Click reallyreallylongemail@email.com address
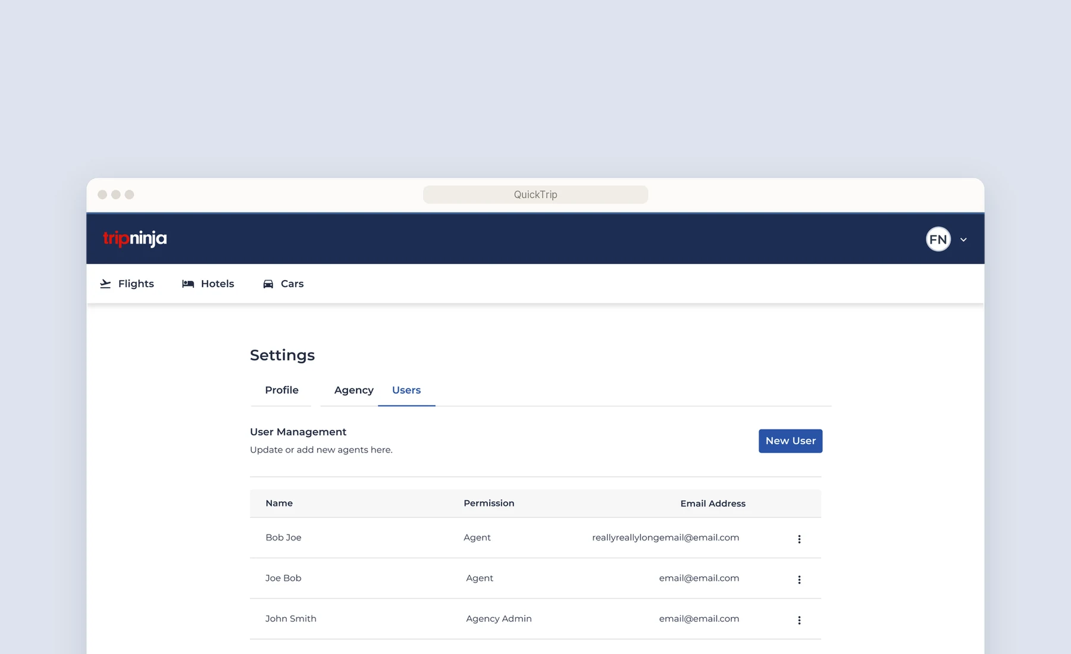The width and height of the screenshot is (1071, 654). point(665,537)
